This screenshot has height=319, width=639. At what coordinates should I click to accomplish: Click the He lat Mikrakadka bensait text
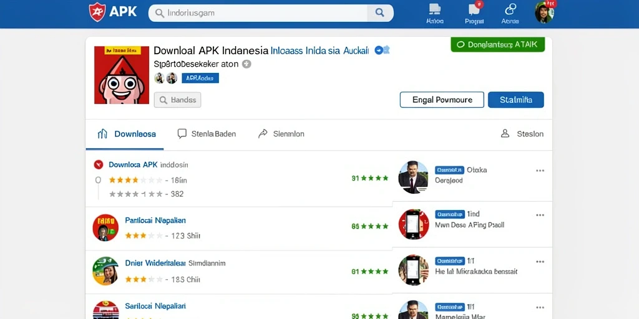pyautogui.click(x=476, y=272)
